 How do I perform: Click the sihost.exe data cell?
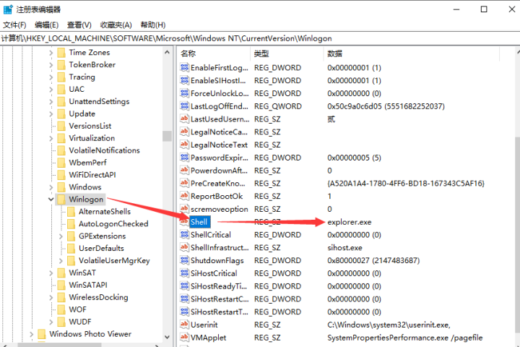click(x=344, y=248)
